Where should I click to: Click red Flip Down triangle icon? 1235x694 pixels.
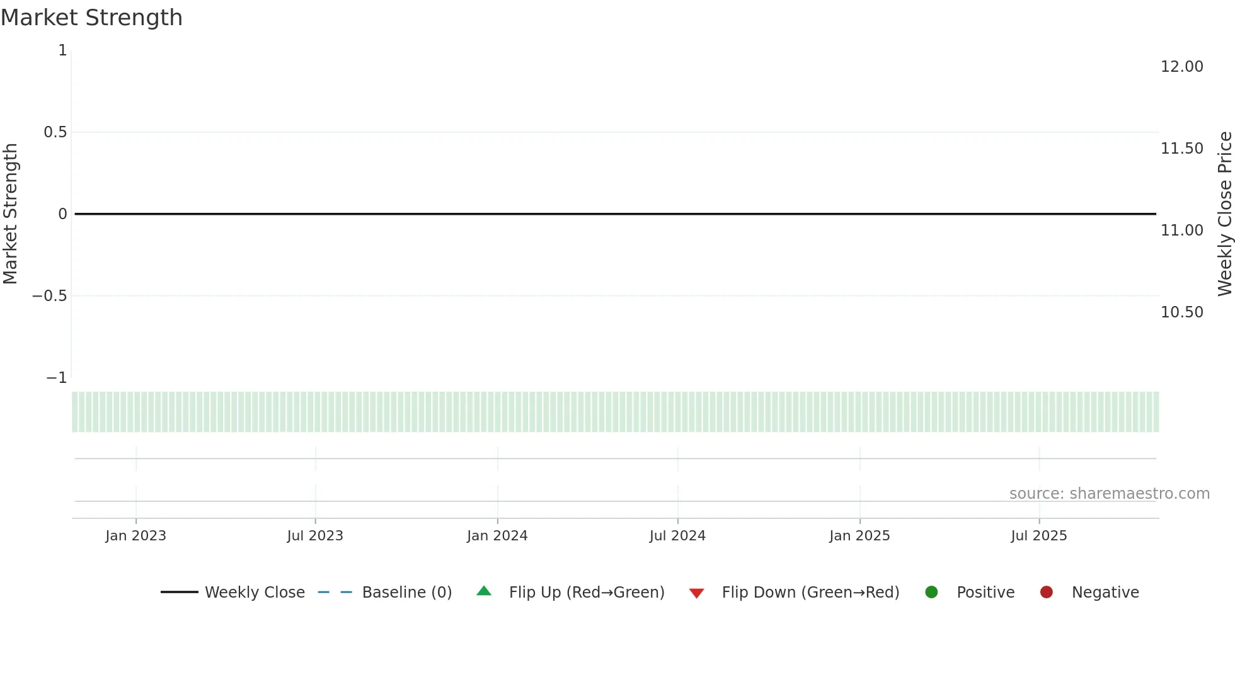coord(696,593)
